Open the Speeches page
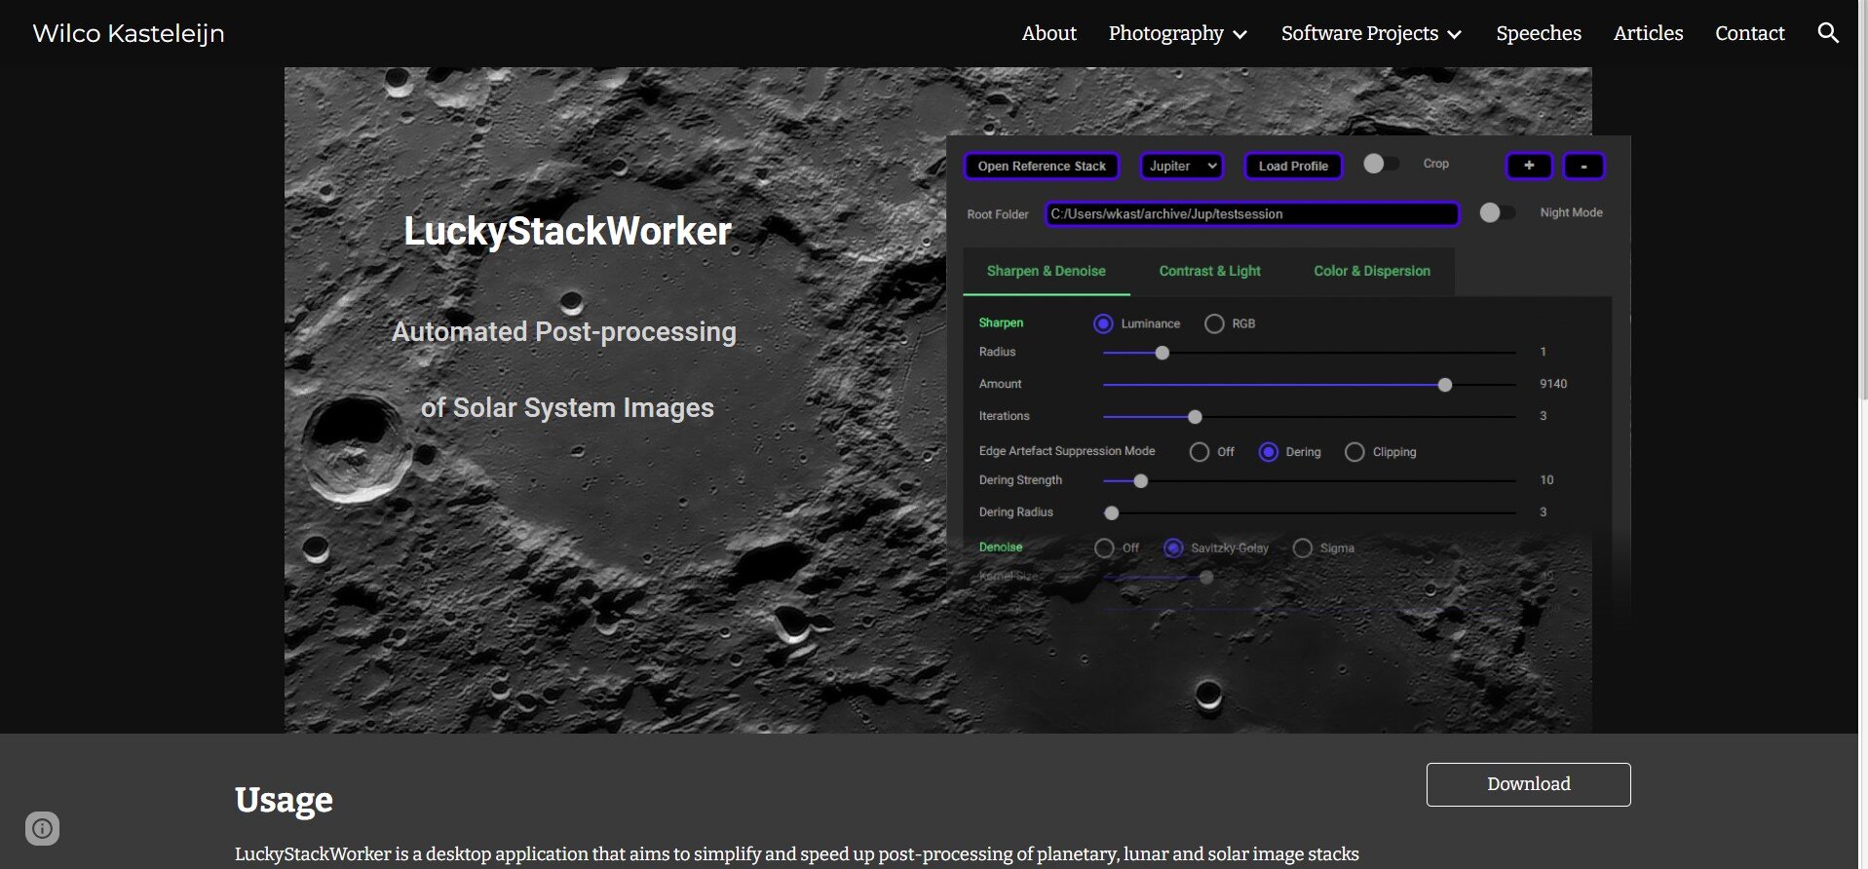The image size is (1868, 869). click(x=1539, y=33)
